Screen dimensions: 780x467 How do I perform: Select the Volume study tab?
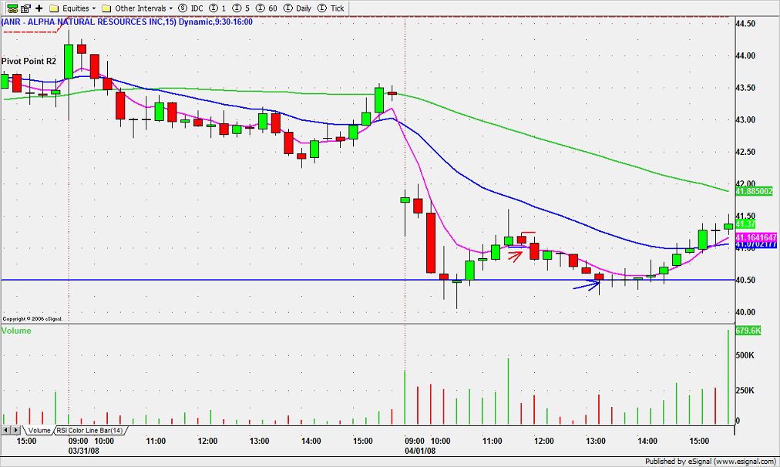point(39,430)
